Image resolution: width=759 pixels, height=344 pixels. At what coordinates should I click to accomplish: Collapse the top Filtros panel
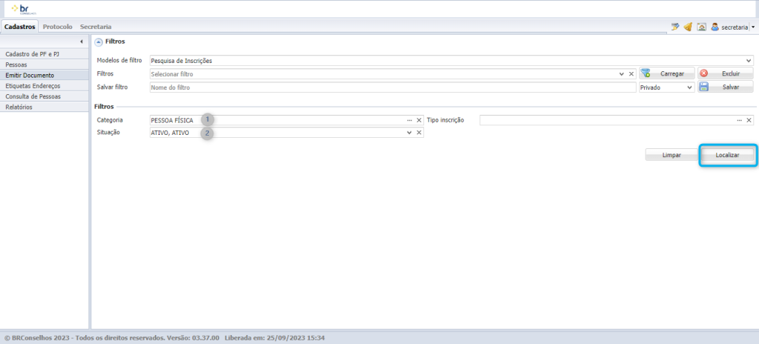99,42
